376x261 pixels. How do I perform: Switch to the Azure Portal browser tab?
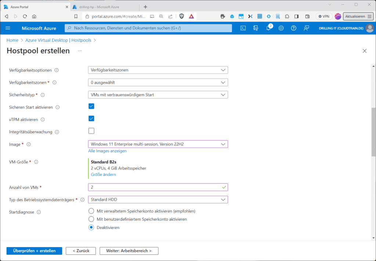36,7
